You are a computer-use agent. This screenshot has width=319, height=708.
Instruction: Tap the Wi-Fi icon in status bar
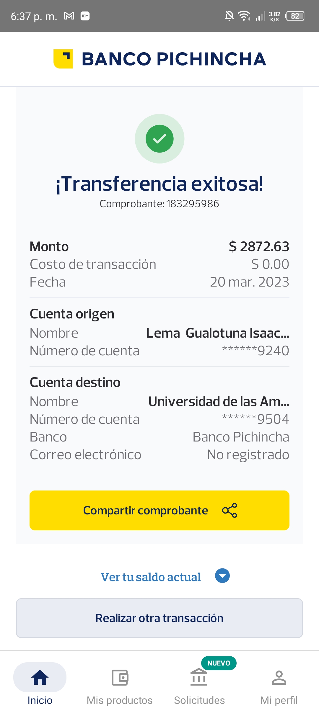(x=244, y=16)
